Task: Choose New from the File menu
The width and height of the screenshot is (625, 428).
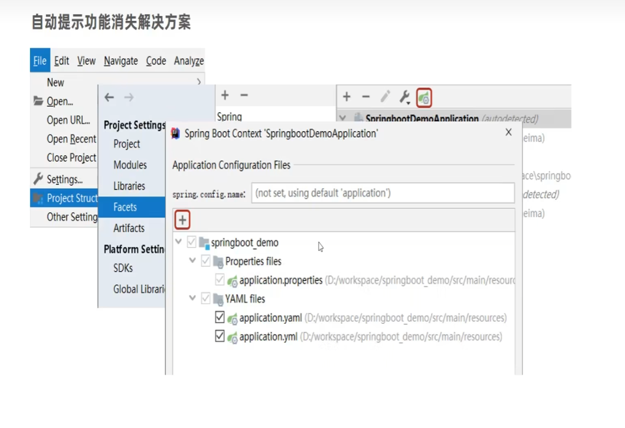Action: 55,82
